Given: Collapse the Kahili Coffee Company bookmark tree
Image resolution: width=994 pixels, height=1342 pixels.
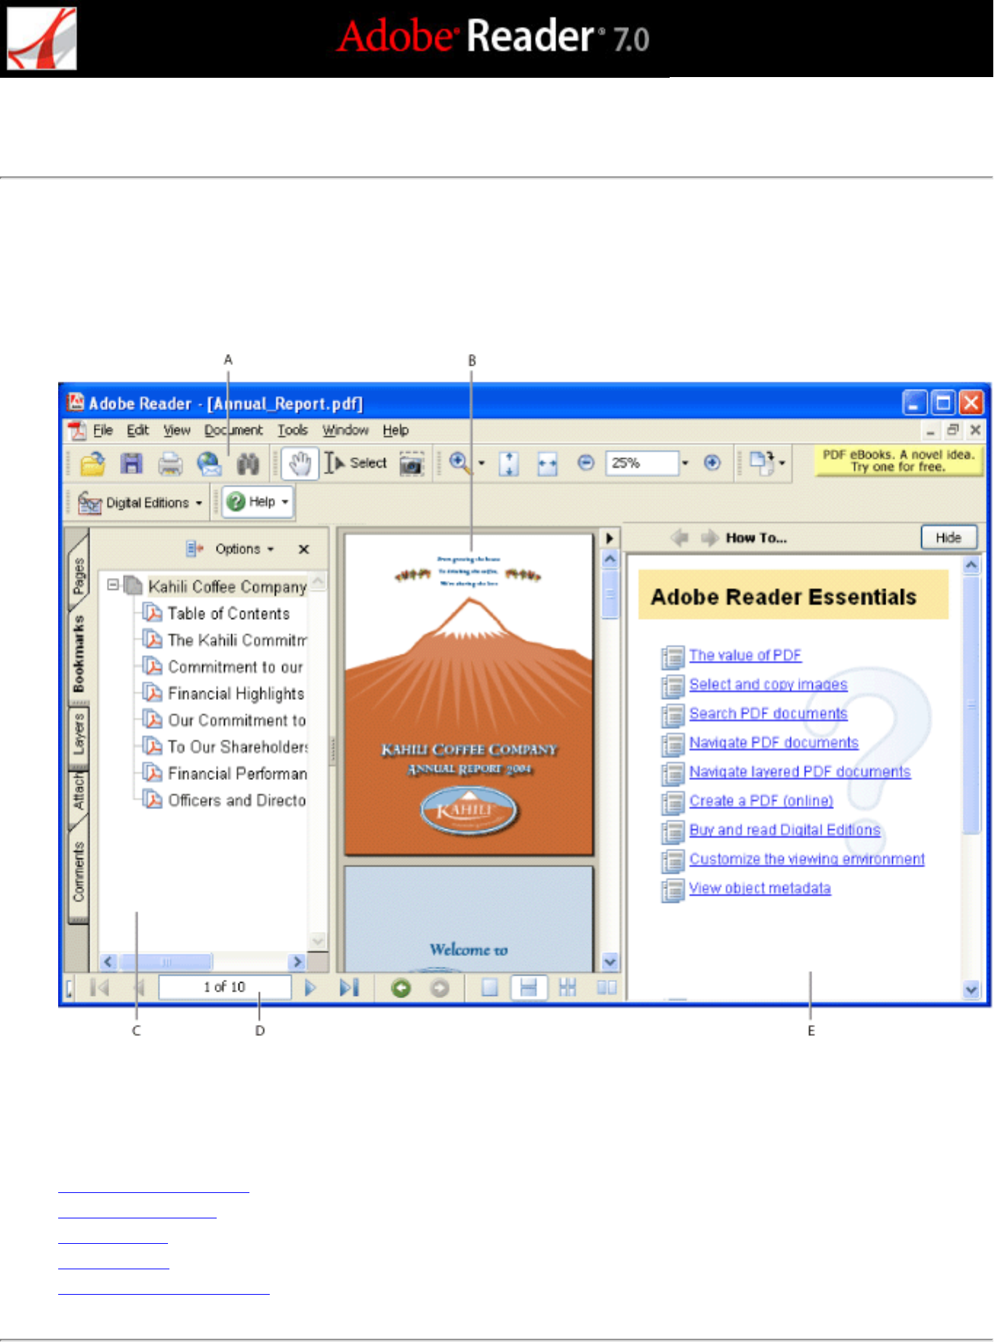Looking at the screenshot, I should click(113, 584).
